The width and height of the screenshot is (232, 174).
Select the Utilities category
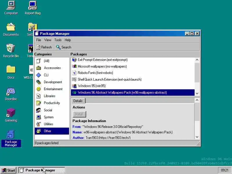(52, 124)
